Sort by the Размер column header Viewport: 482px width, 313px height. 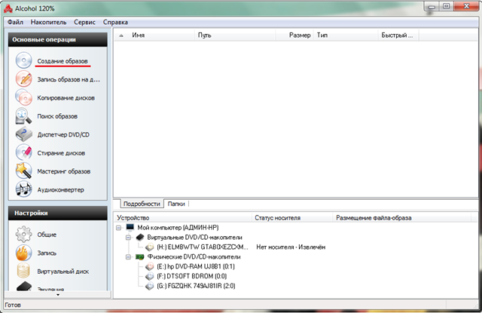pos(294,35)
